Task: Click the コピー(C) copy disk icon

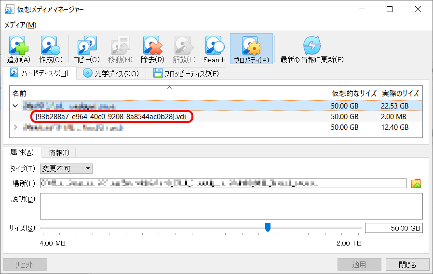Action: pos(87,46)
